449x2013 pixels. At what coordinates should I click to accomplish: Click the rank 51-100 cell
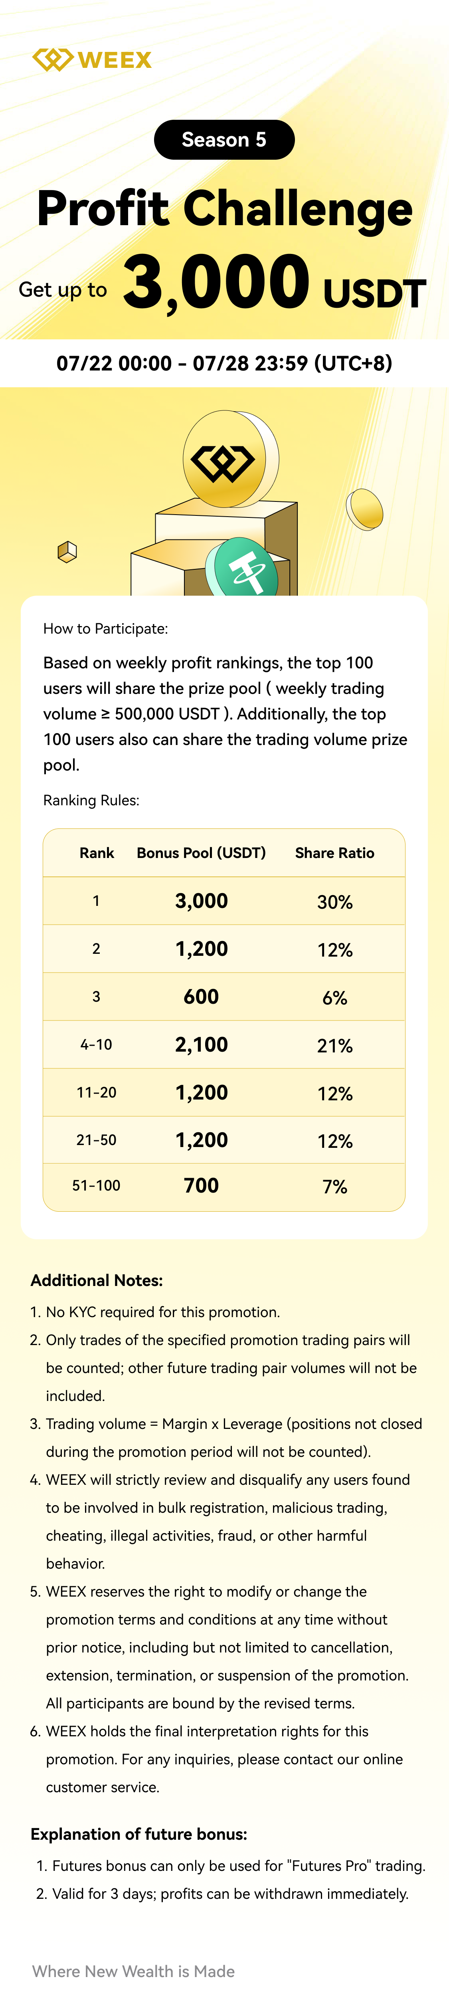click(x=96, y=1186)
